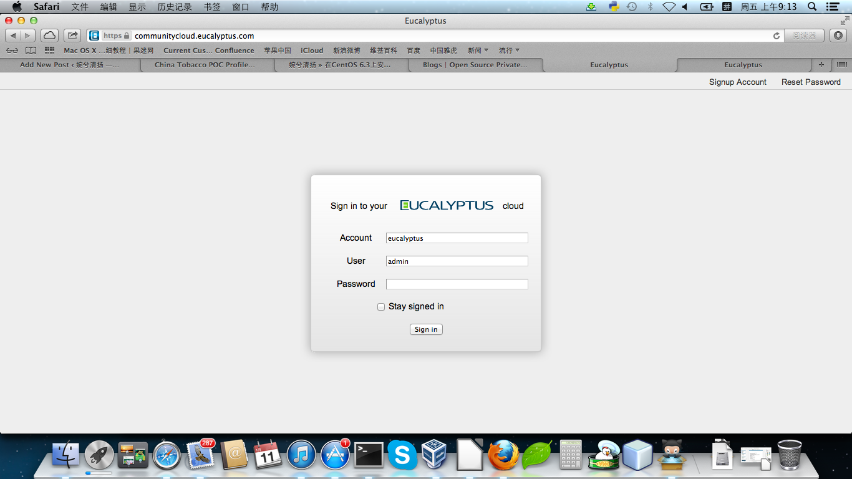
Task: Click Spotlight magnifier in menu bar
Action: (812, 7)
